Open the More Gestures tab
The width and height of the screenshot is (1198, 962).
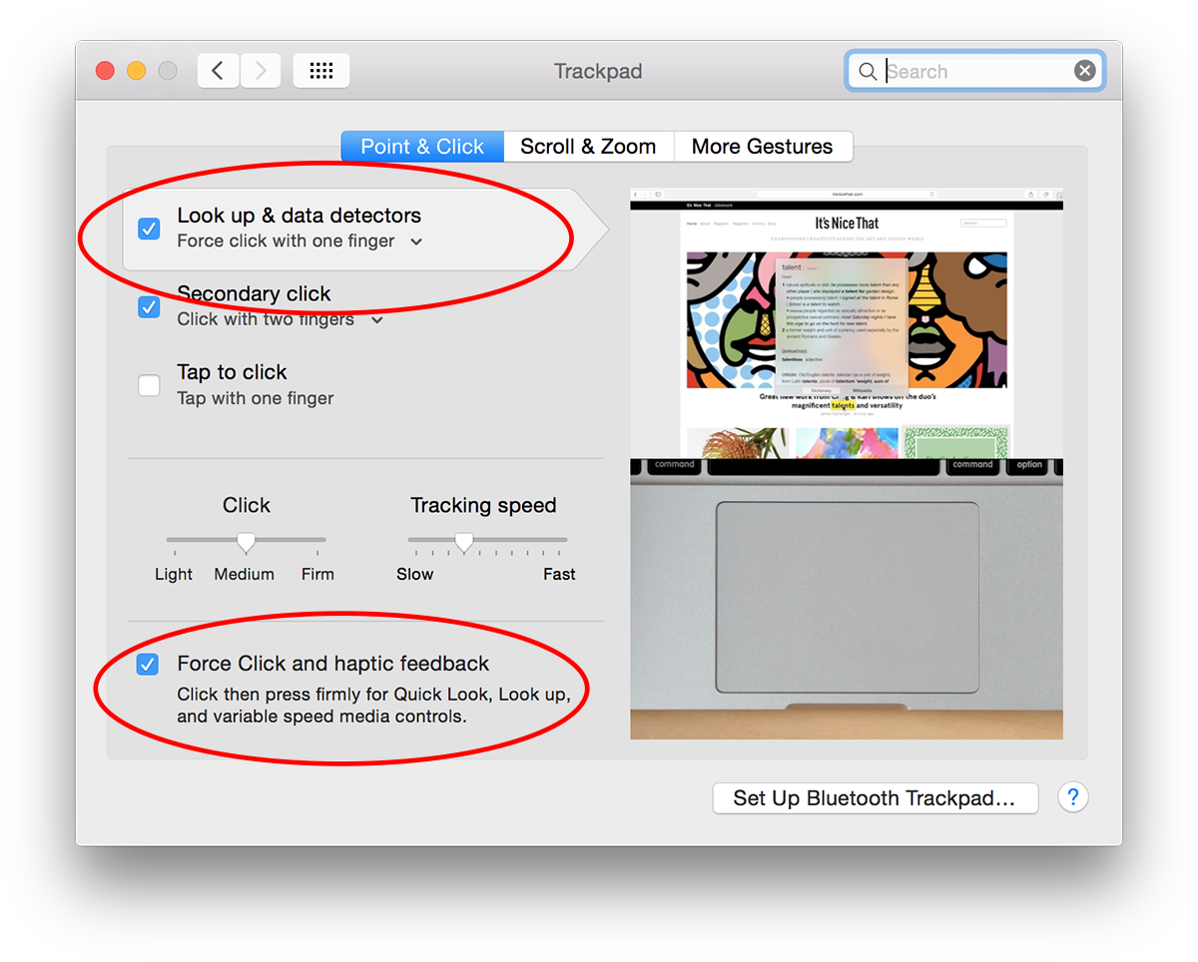[763, 147]
